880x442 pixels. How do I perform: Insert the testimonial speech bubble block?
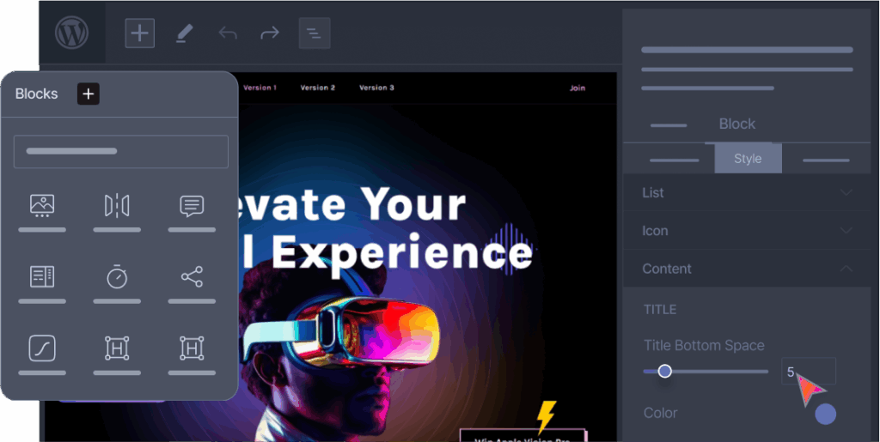[x=192, y=206]
